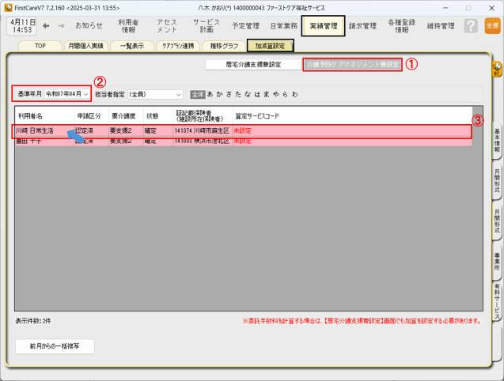Expand the 基準年月 dropdown
The height and width of the screenshot is (381, 504).
click(x=85, y=93)
